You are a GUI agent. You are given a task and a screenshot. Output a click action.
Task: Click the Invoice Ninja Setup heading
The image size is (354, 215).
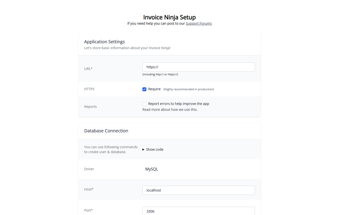pyautogui.click(x=170, y=17)
